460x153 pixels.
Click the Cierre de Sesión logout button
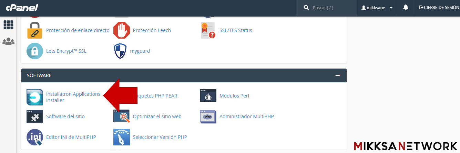pyautogui.click(x=438, y=8)
